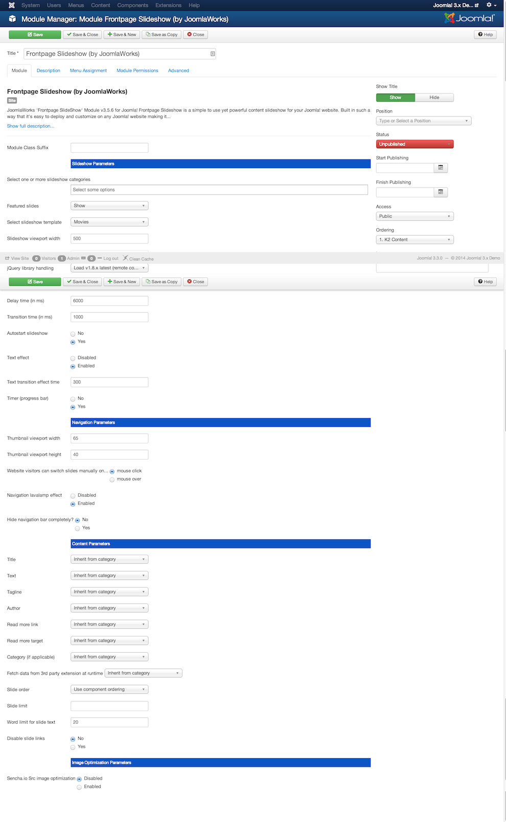Select Yes for Hide navigation bar completely
506x822 pixels.
(78, 528)
